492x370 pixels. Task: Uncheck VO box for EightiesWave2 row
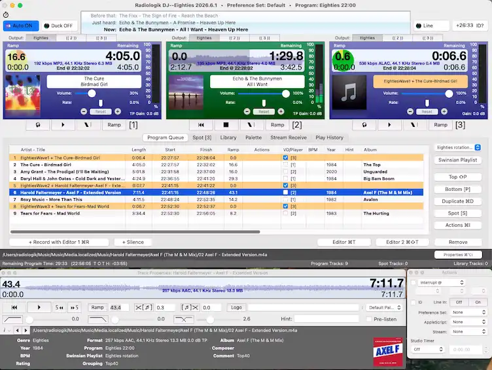tap(285, 185)
